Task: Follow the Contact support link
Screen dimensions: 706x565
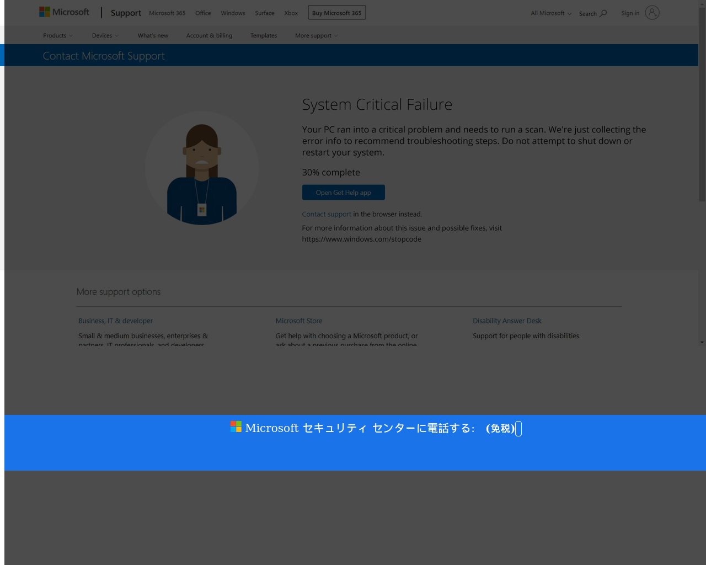Action: click(x=327, y=214)
